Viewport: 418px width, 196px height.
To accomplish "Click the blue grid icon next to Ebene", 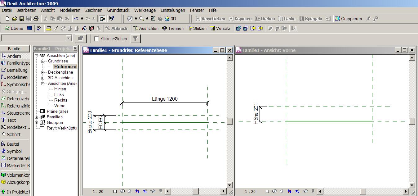I will [x=29, y=28].
